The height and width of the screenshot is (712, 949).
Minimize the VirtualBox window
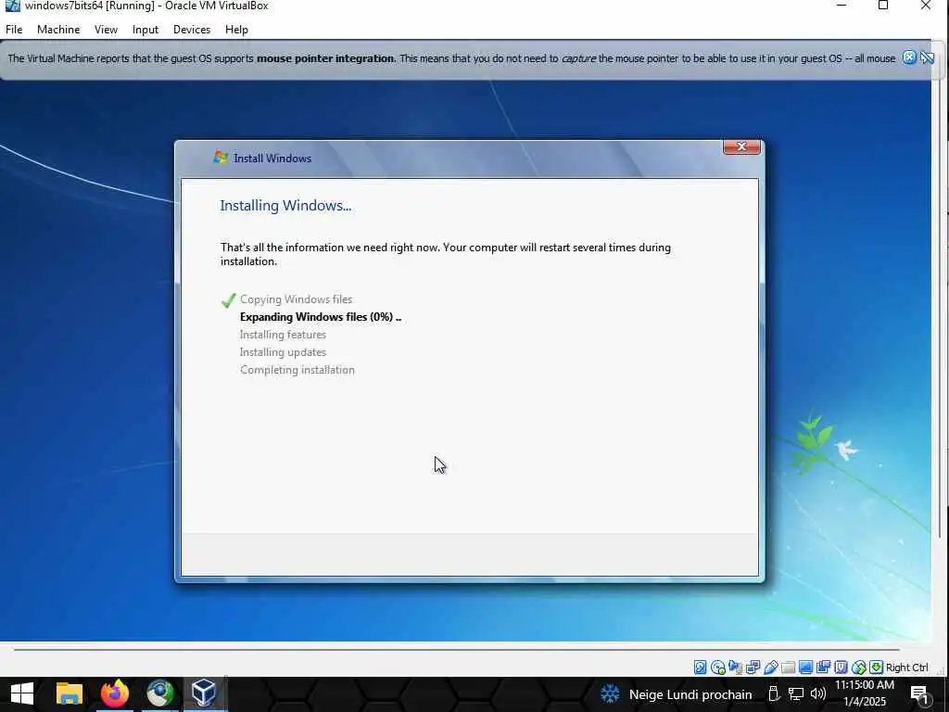841,6
